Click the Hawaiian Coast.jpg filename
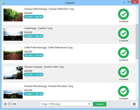 33,67
